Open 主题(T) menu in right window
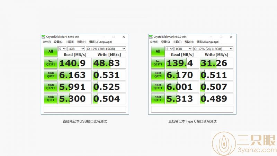Screen dimensions: 277x156 pyautogui.click(x=177, y=42)
